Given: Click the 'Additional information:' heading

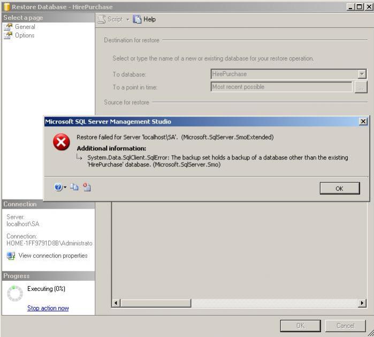Looking at the screenshot, I should [111, 148].
